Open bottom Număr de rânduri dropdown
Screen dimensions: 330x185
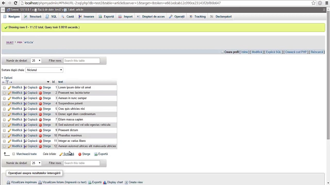36,163
